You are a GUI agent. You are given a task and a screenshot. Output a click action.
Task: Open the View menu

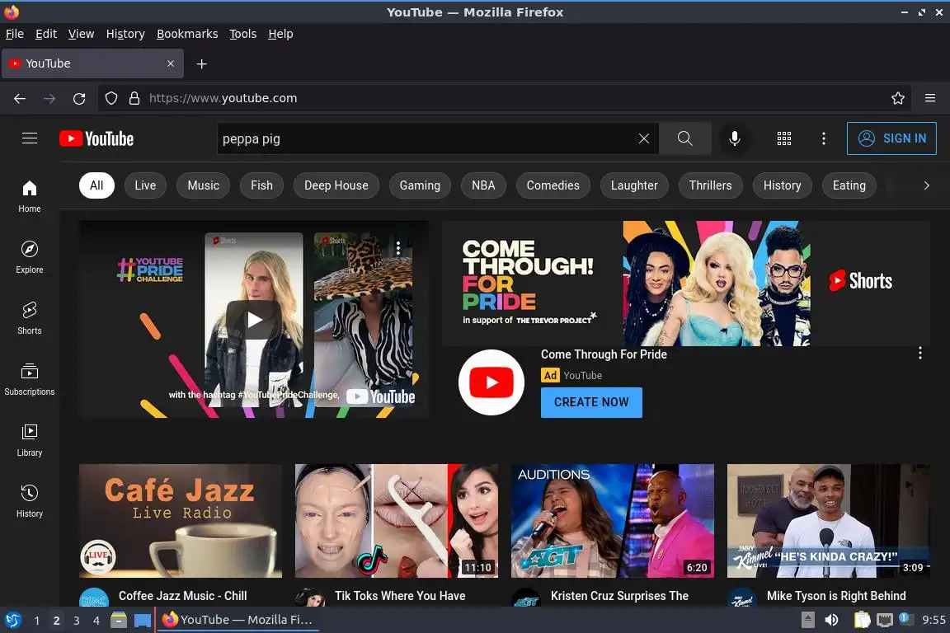pyautogui.click(x=81, y=34)
